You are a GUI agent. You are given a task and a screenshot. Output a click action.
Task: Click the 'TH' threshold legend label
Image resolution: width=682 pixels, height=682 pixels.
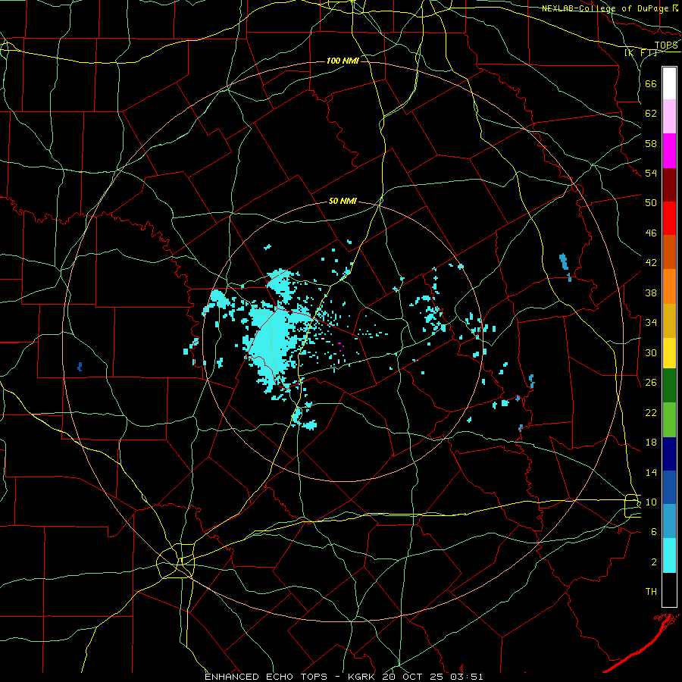point(651,591)
